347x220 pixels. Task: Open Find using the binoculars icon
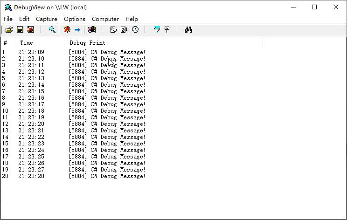click(188, 30)
